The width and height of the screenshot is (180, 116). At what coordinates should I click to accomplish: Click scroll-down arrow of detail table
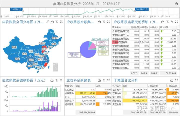coord(178,68)
